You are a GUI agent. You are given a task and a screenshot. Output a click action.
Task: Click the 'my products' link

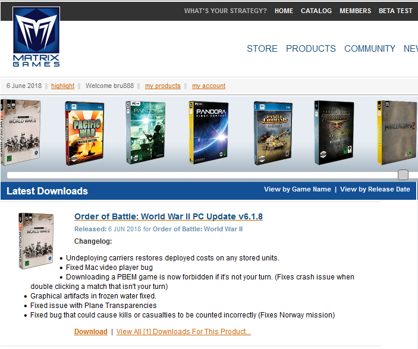click(x=162, y=86)
